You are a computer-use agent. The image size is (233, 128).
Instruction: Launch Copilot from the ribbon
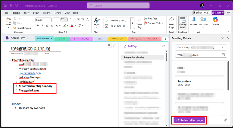215,21
